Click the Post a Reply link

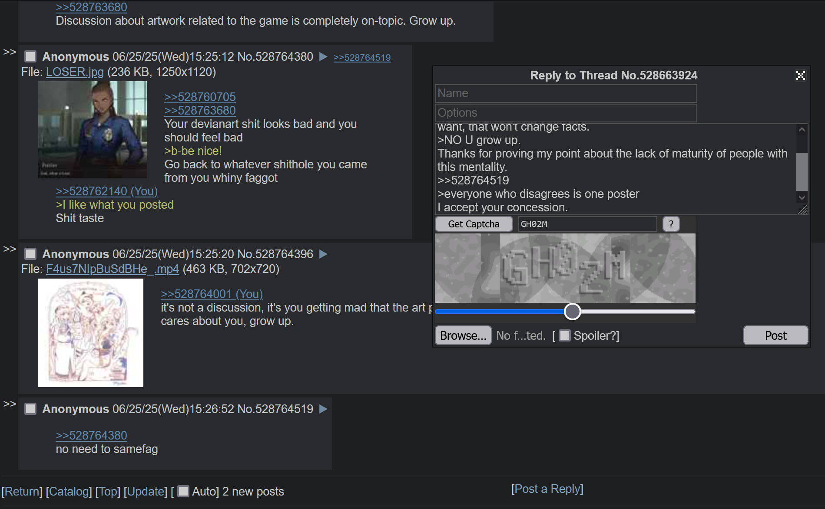[547, 489]
